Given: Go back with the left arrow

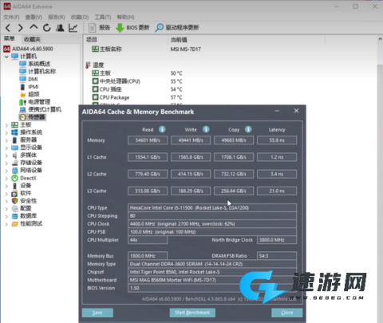Looking at the screenshot, I should pos(8,28).
